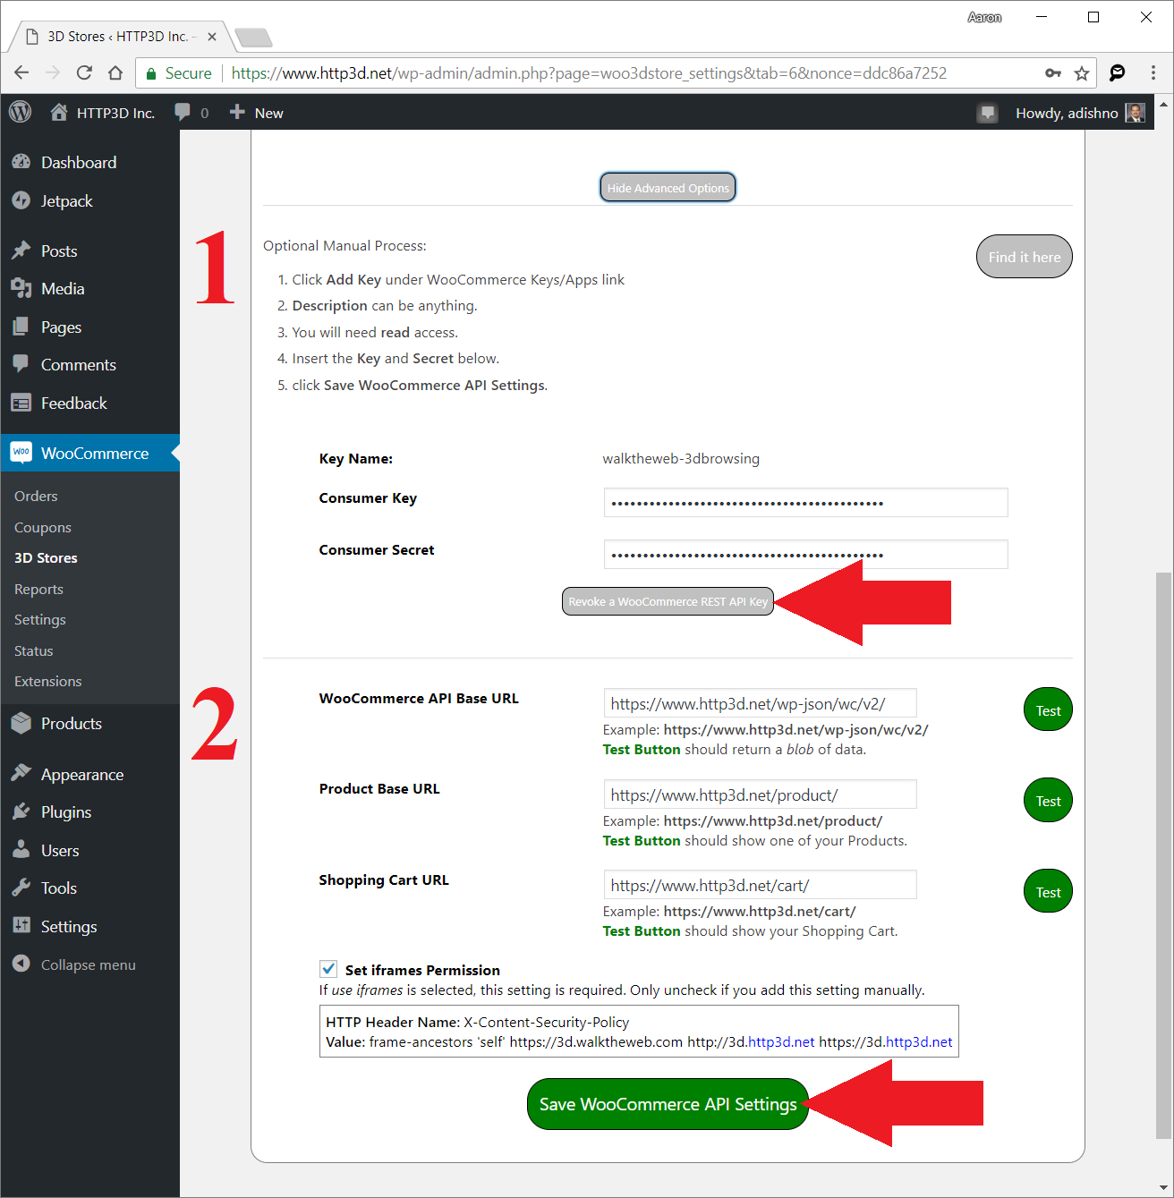Screen dimensions: 1174x1198
Task: Close the 3D Stores browser tab
Action: pyautogui.click(x=212, y=37)
